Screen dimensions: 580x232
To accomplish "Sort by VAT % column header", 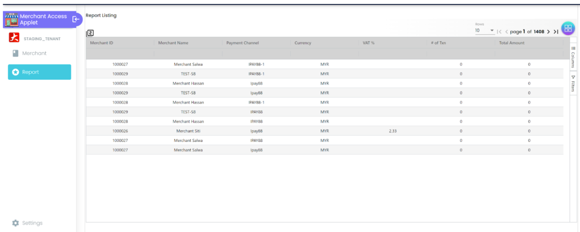I will [393, 43].
